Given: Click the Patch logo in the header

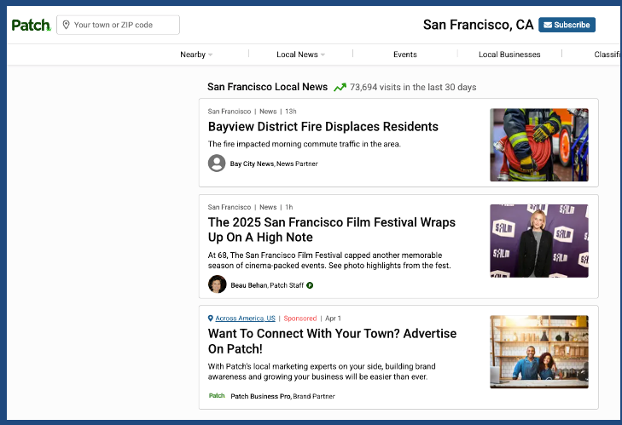Looking at the screenshot, I should [31, 26].
